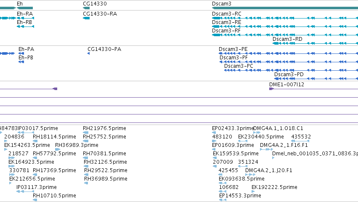Viewport: 358px width, 202px height.
Task: Select the 435532 EST feature
Action: coord(300,141)
